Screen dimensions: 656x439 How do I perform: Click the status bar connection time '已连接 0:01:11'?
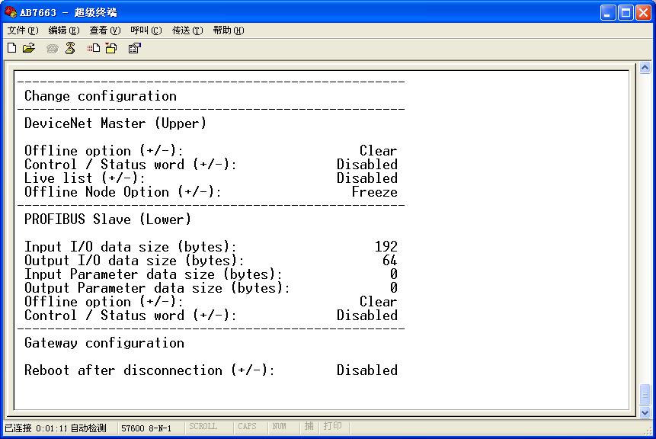pos(36,428)
